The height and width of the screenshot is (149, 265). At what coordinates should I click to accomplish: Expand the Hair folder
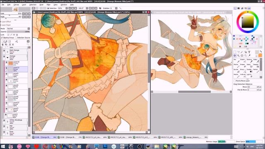(x=7, y=127)
